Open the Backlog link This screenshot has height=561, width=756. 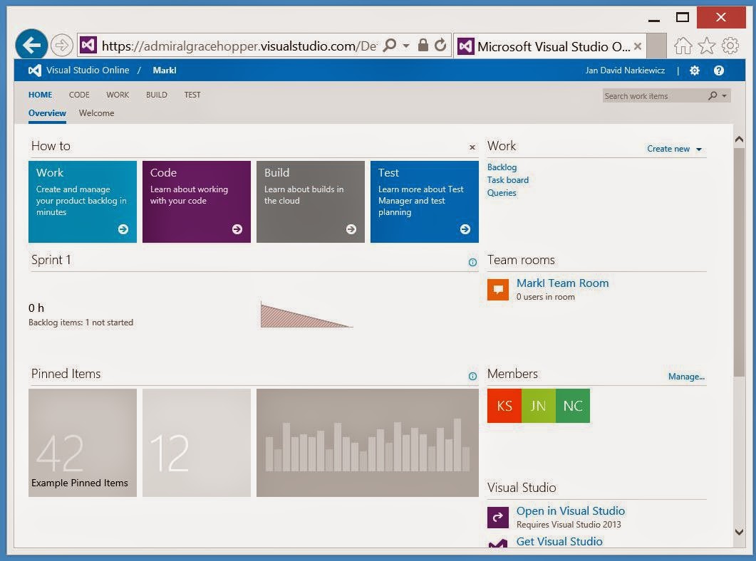(502, 167)
